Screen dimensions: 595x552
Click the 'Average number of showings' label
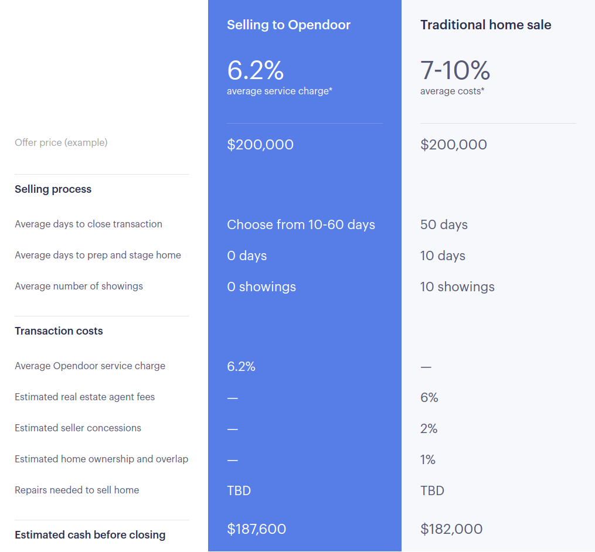tap(79, 287)
